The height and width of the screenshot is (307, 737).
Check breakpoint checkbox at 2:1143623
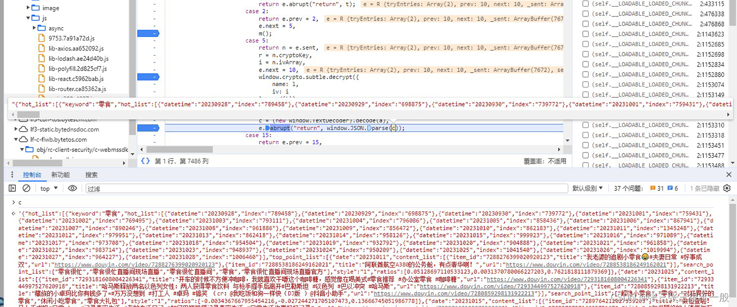pyautogui.click(x=585, y=34)
